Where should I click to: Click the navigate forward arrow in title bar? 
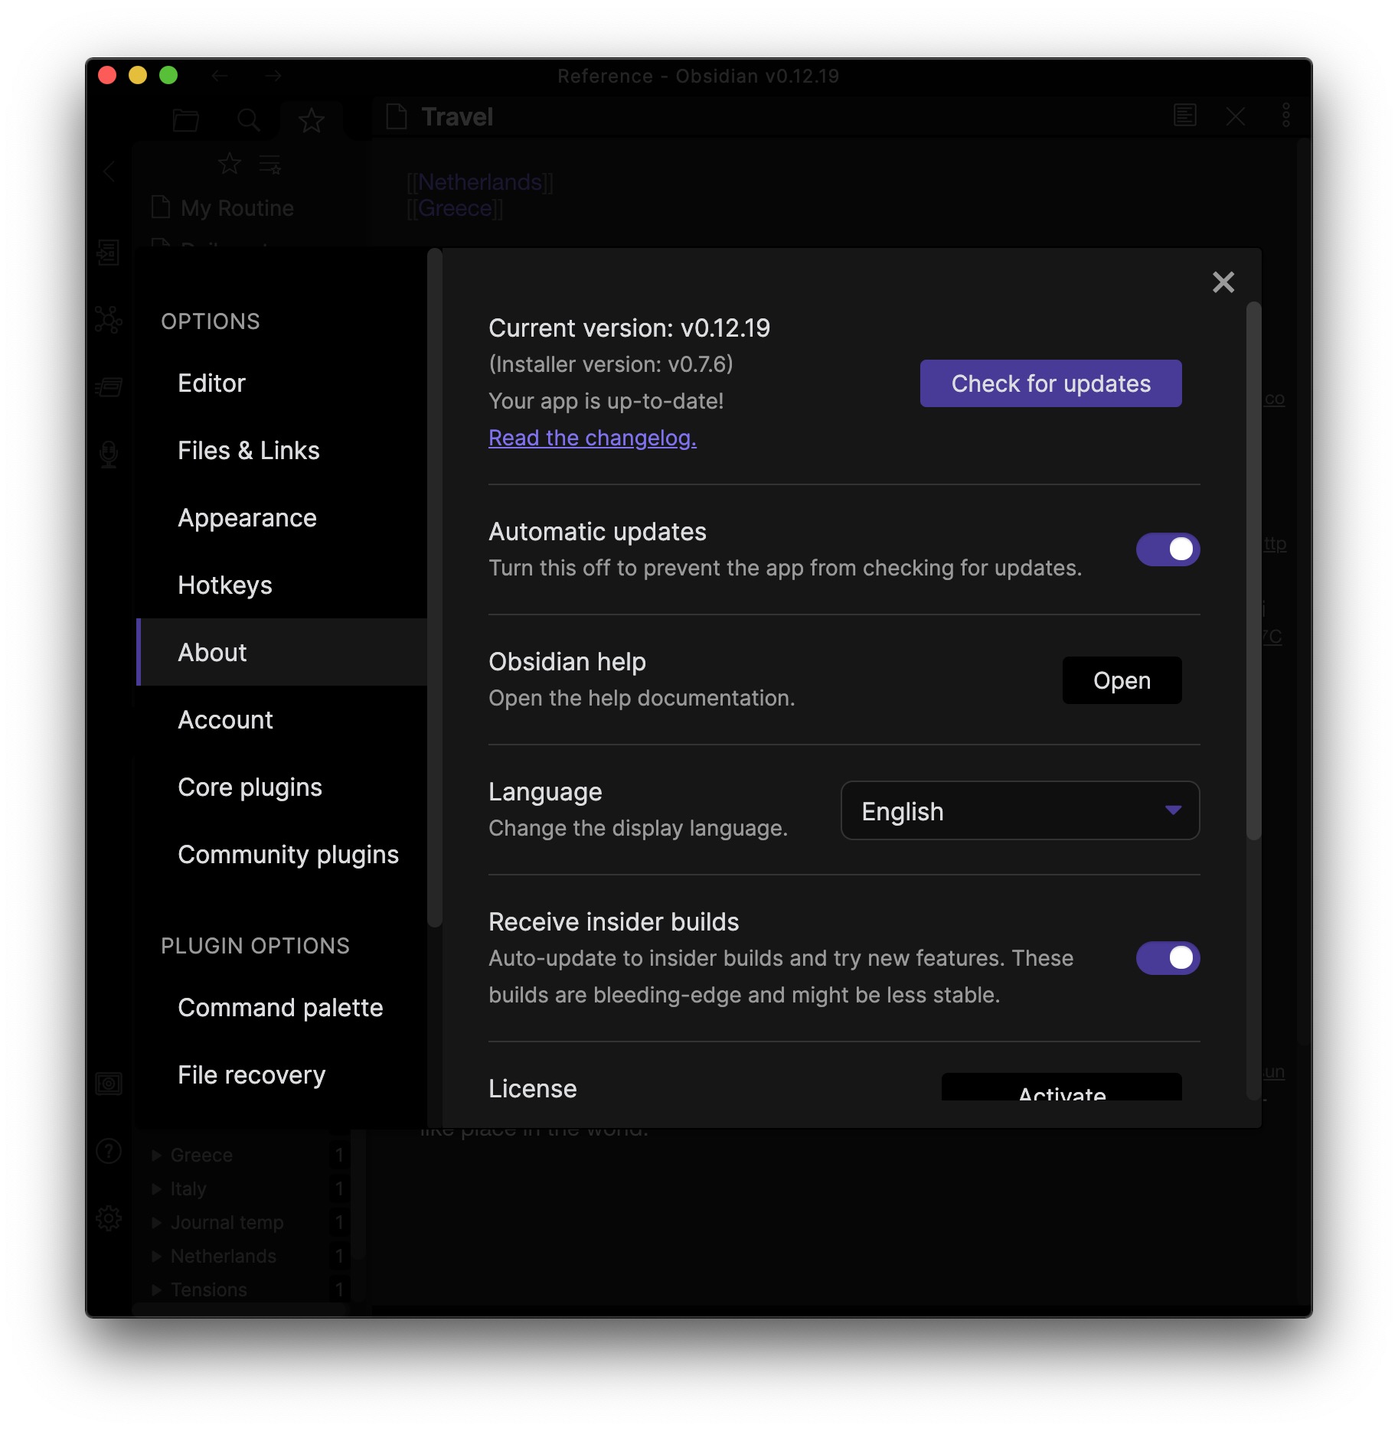[x=273, y=76]
